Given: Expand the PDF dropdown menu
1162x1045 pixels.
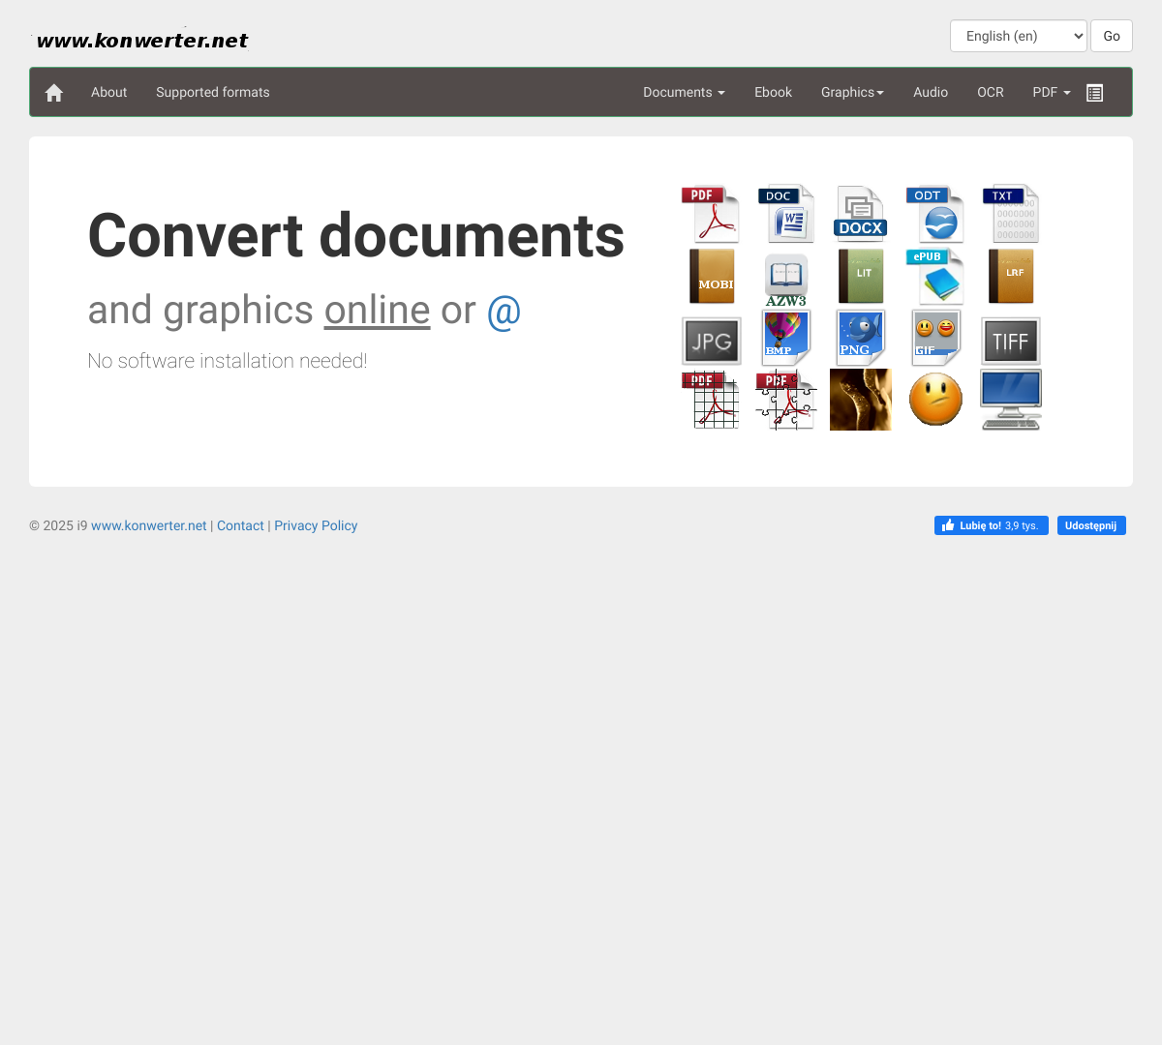Looking at the screenshot, I should pos(1051,93).
